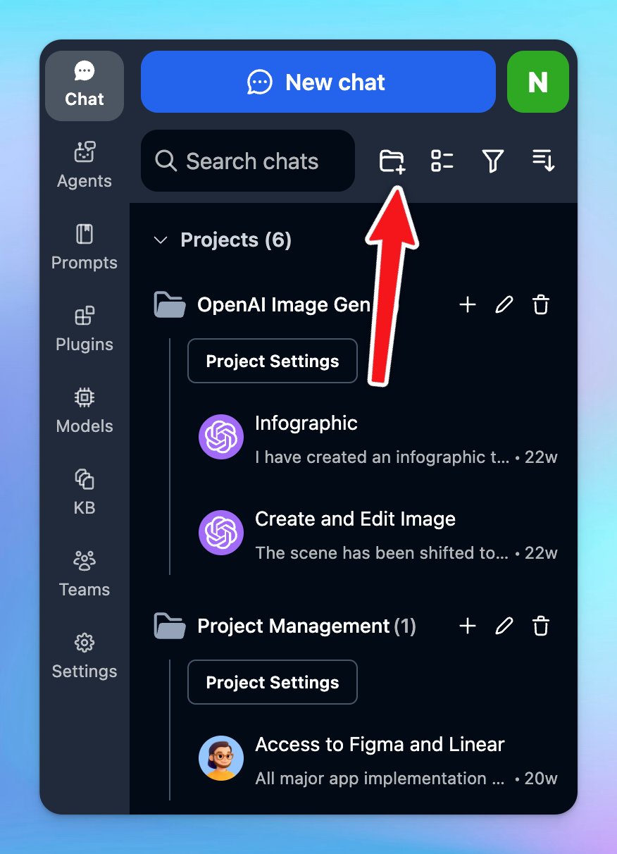617x854 pixels.
Task: Open the sort chats icon
Action: coord(543,161)
